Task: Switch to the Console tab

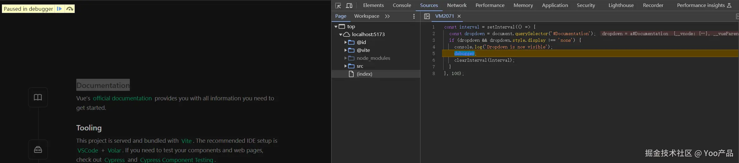Action: [402, 5]
